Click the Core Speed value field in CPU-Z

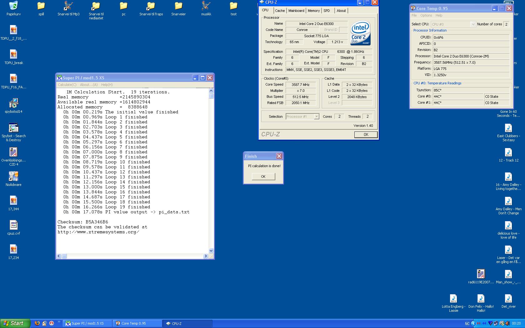tap(301, 85)
